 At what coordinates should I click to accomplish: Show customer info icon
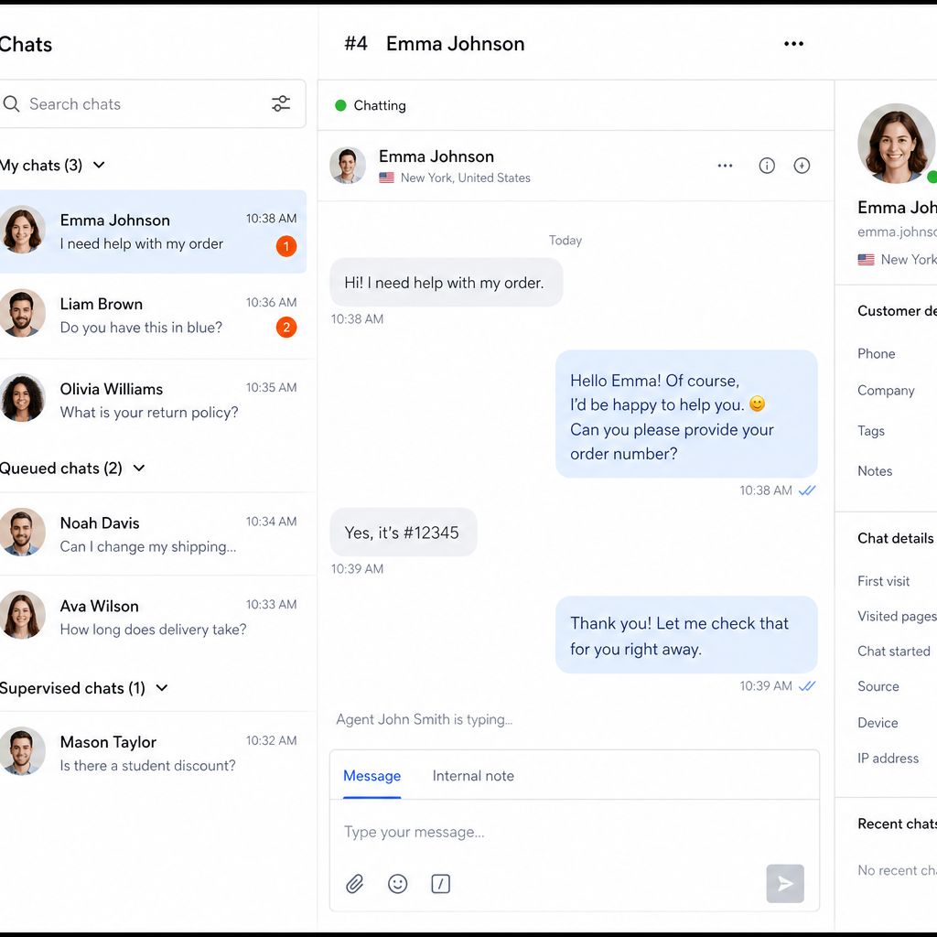click(x=767, y=166)
